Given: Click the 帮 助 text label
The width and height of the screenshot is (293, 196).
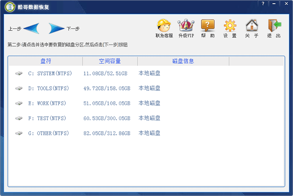Looking at the screenshot, I should 208,36.
